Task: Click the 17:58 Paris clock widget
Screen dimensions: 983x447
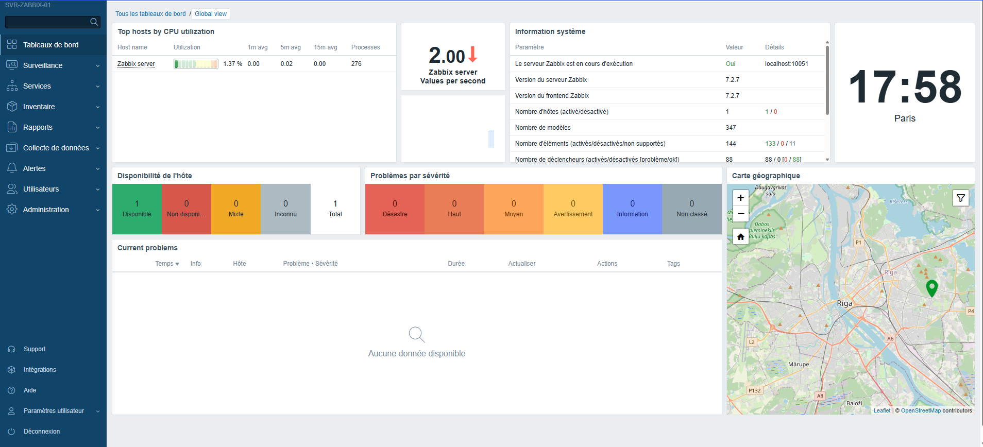Action: [905, 93]
